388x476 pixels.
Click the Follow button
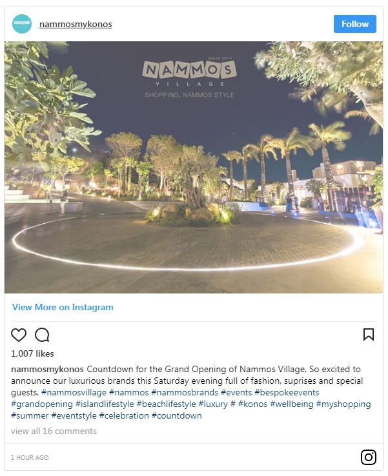coord(355,24)
